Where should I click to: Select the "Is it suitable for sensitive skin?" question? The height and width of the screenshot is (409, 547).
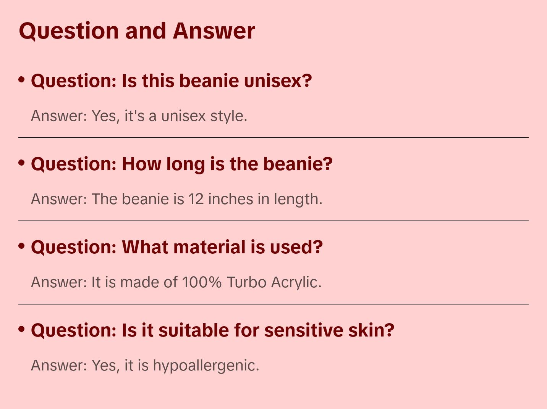pos(212,330)
